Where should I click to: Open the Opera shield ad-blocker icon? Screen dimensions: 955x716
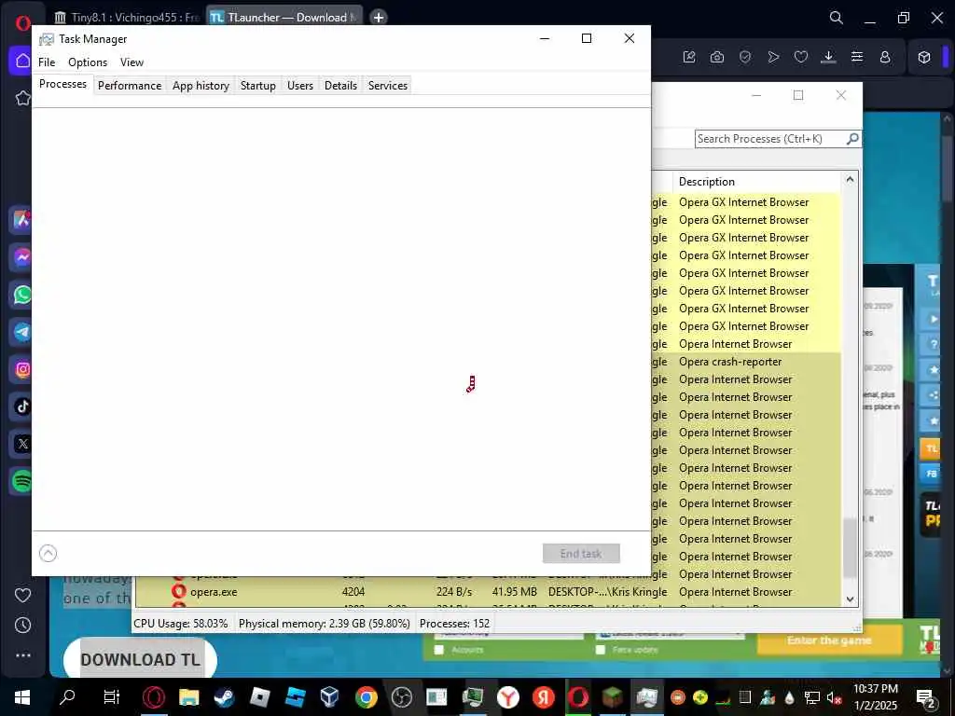point(745,57)
